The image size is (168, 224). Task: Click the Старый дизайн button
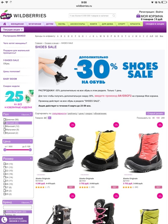(155, 113)
